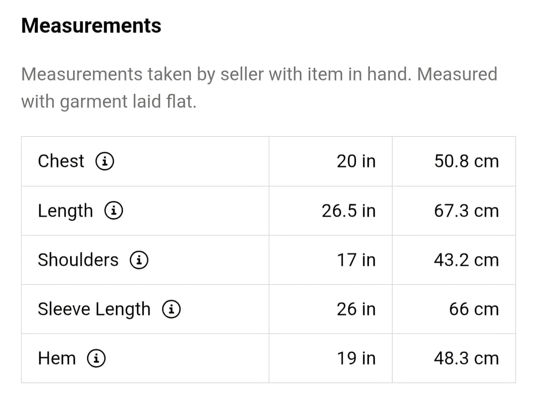Image resolution: width=537 pixels, height=401 pixels.
Task: Select the Sleeve Length label text
Action: click(x=94, y=309)
